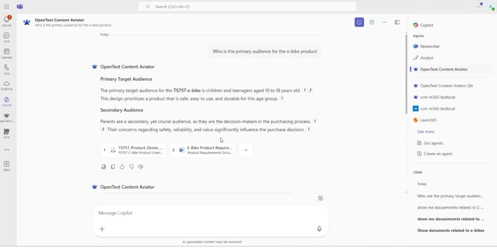Screen dimensions: 497x248
Task: Expand additional citation sources with the chevron
Action: pos(246,150)
